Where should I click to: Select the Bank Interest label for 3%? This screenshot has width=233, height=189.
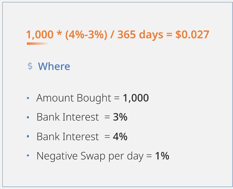coord(68,117)
